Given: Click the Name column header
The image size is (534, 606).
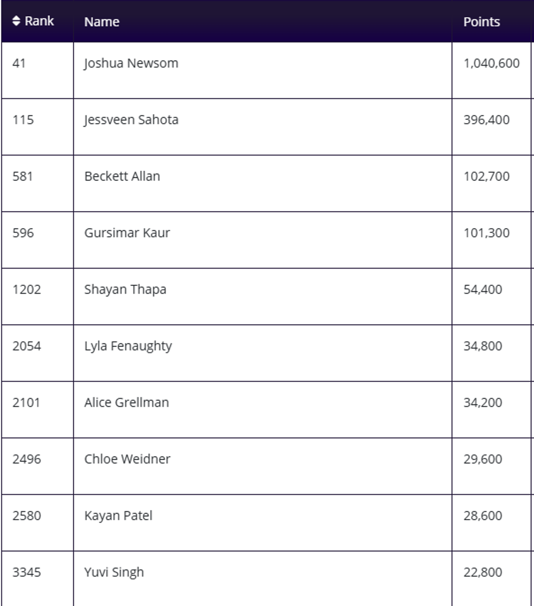Looking at the screenshot, I should [x=102, y=22].
